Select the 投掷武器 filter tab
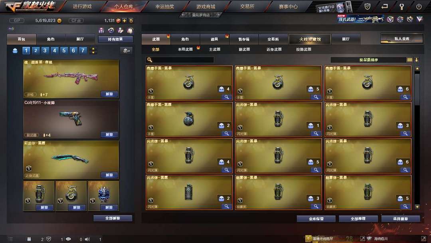431x243 pixels. [303, 49]
